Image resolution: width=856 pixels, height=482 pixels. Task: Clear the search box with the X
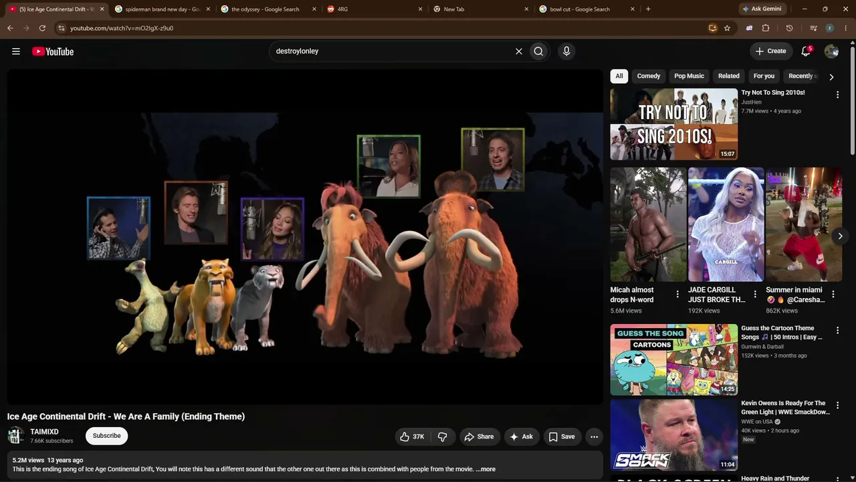(x=518, y=52)
